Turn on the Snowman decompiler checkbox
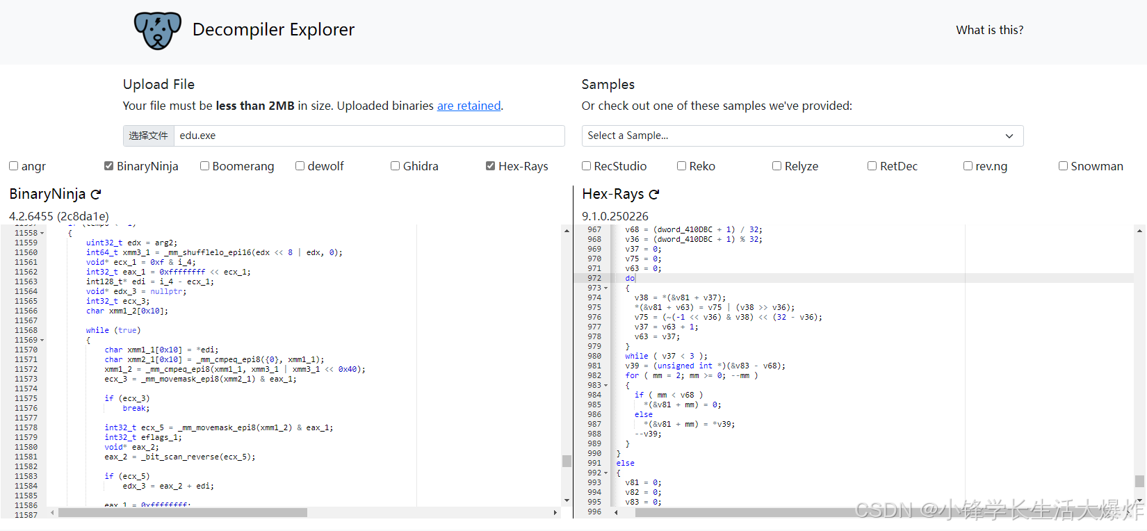This screenshot has width=1147, height=531. [x=1063, y=165]
